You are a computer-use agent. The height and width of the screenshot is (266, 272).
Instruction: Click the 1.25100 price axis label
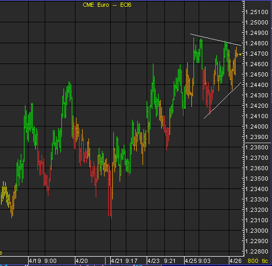[x=257, y=12]
